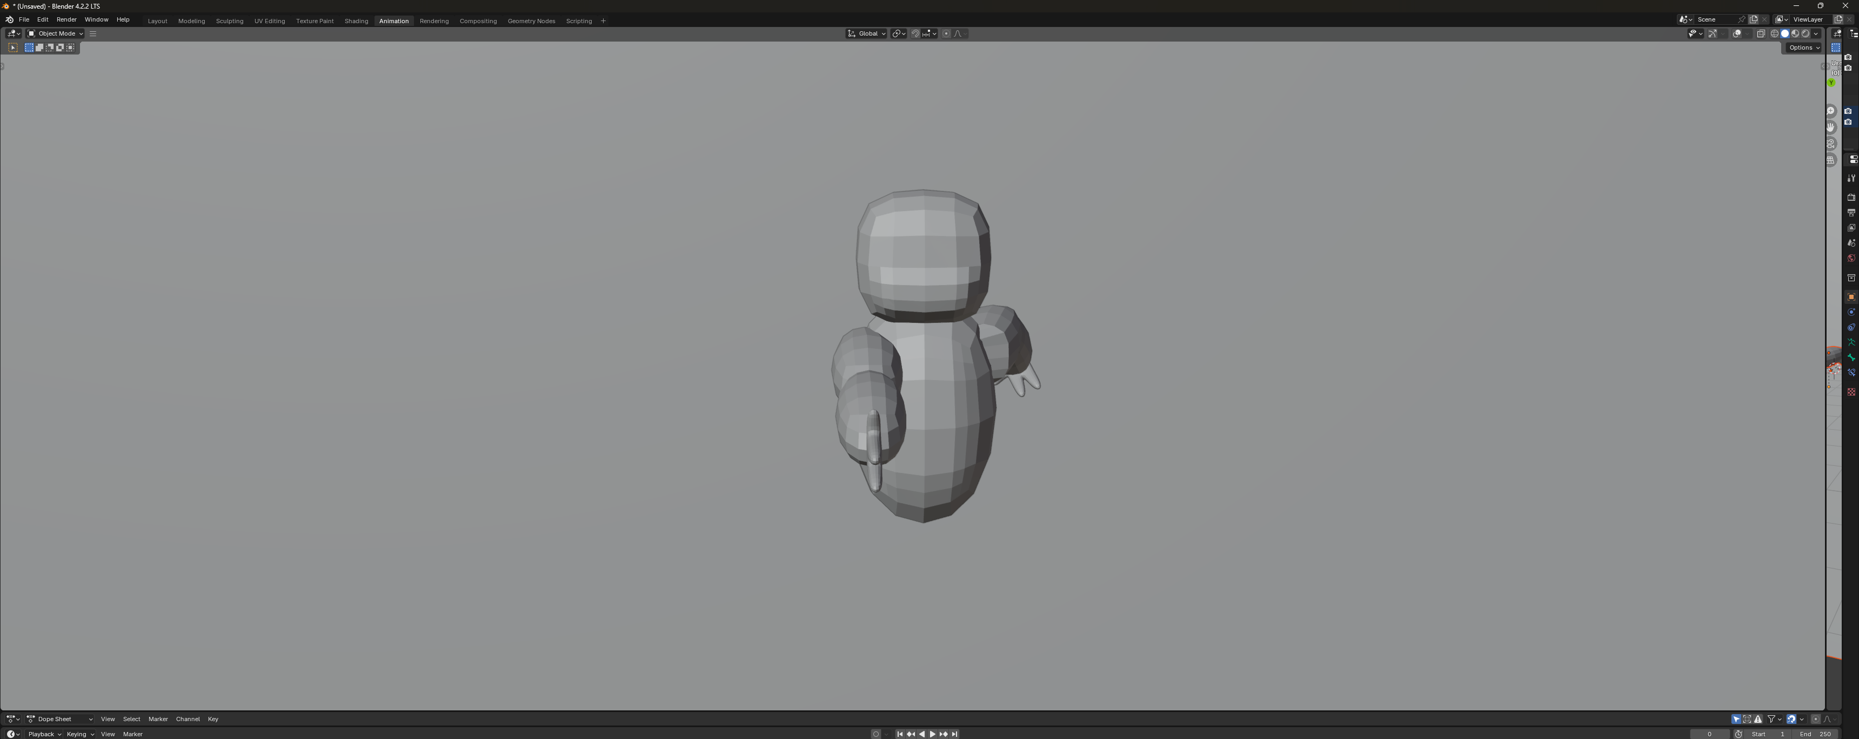Screen dimensions: 1859x739
Task: Click the zoom view navigation gizmo
Action: coord(1831,111)
